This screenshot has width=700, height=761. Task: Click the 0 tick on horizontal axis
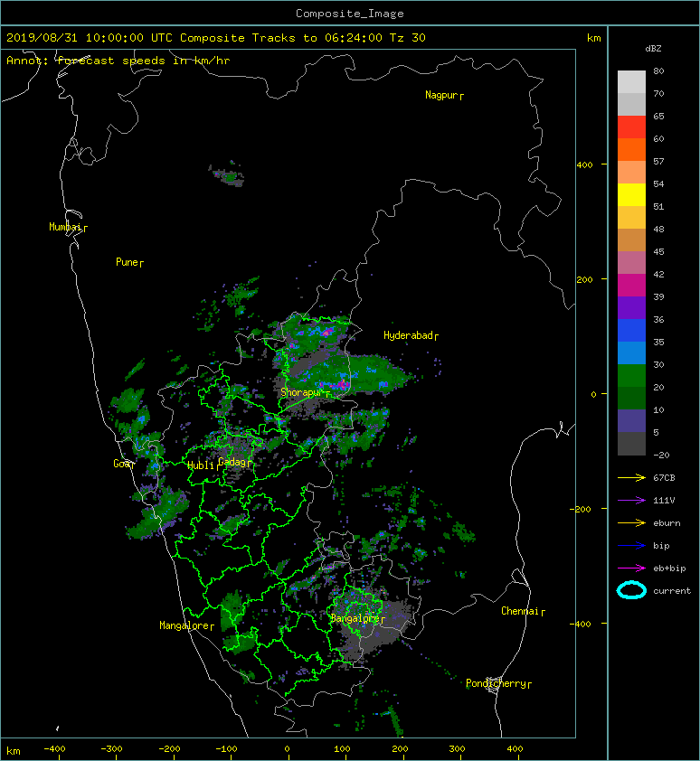(x=287, y=749)
